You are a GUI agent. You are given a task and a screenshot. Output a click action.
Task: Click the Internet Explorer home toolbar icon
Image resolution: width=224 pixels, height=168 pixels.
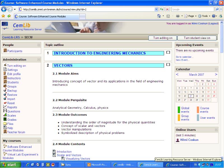click(159, 16)
